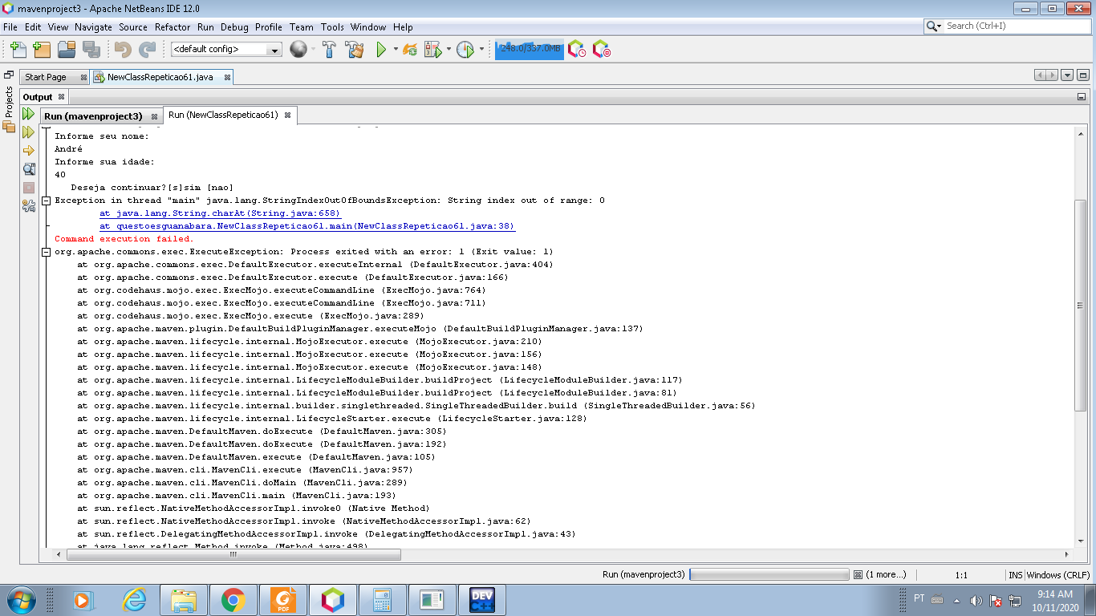The height and width of the screenshot is (616, 1096).
Task: Click the memory usage indicator bar
Action: (x=530, y=49)
